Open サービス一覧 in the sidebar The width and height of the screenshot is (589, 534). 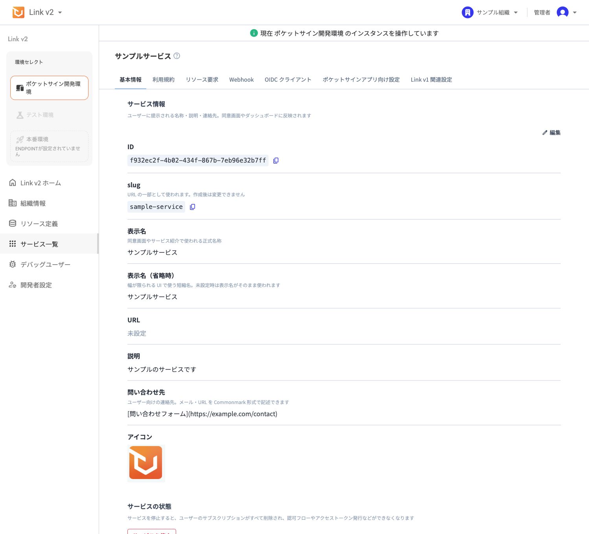[49, 244]
